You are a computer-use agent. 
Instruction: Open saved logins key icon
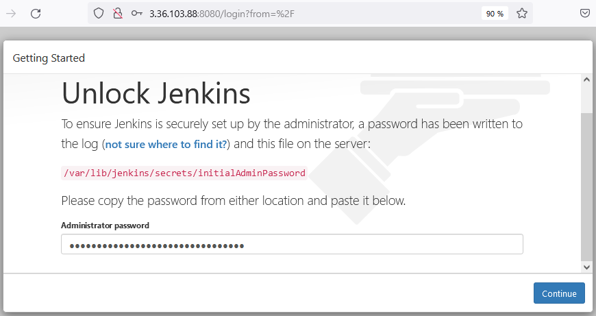point(136,14)
